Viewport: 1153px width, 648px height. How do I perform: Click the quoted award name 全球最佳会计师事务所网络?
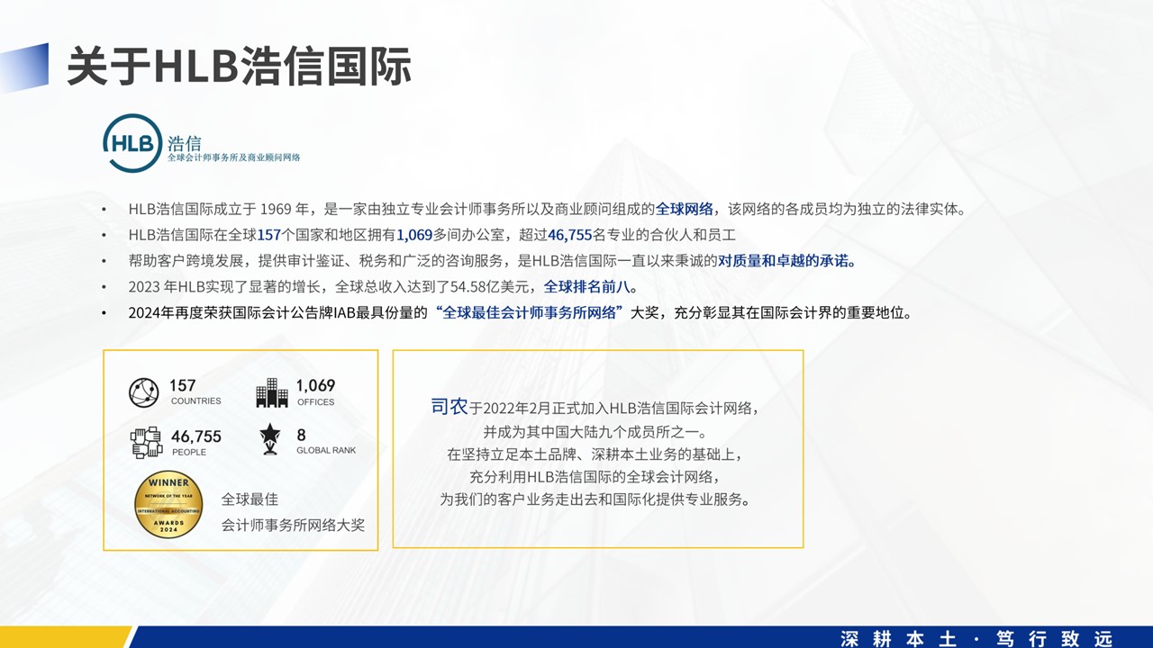pyautogui.click(x=529, y=313)
